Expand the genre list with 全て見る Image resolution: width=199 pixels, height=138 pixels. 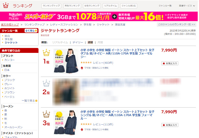[x=31, y=31]
